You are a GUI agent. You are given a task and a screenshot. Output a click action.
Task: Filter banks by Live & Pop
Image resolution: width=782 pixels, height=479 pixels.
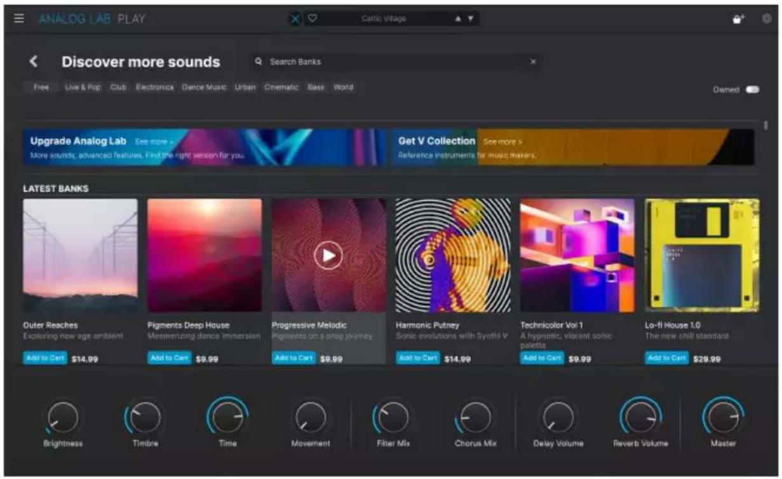tap(83, 88)
